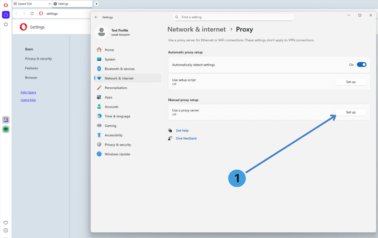Set up the proxy setup script
The image size is (378, 238).
(351, 82)
